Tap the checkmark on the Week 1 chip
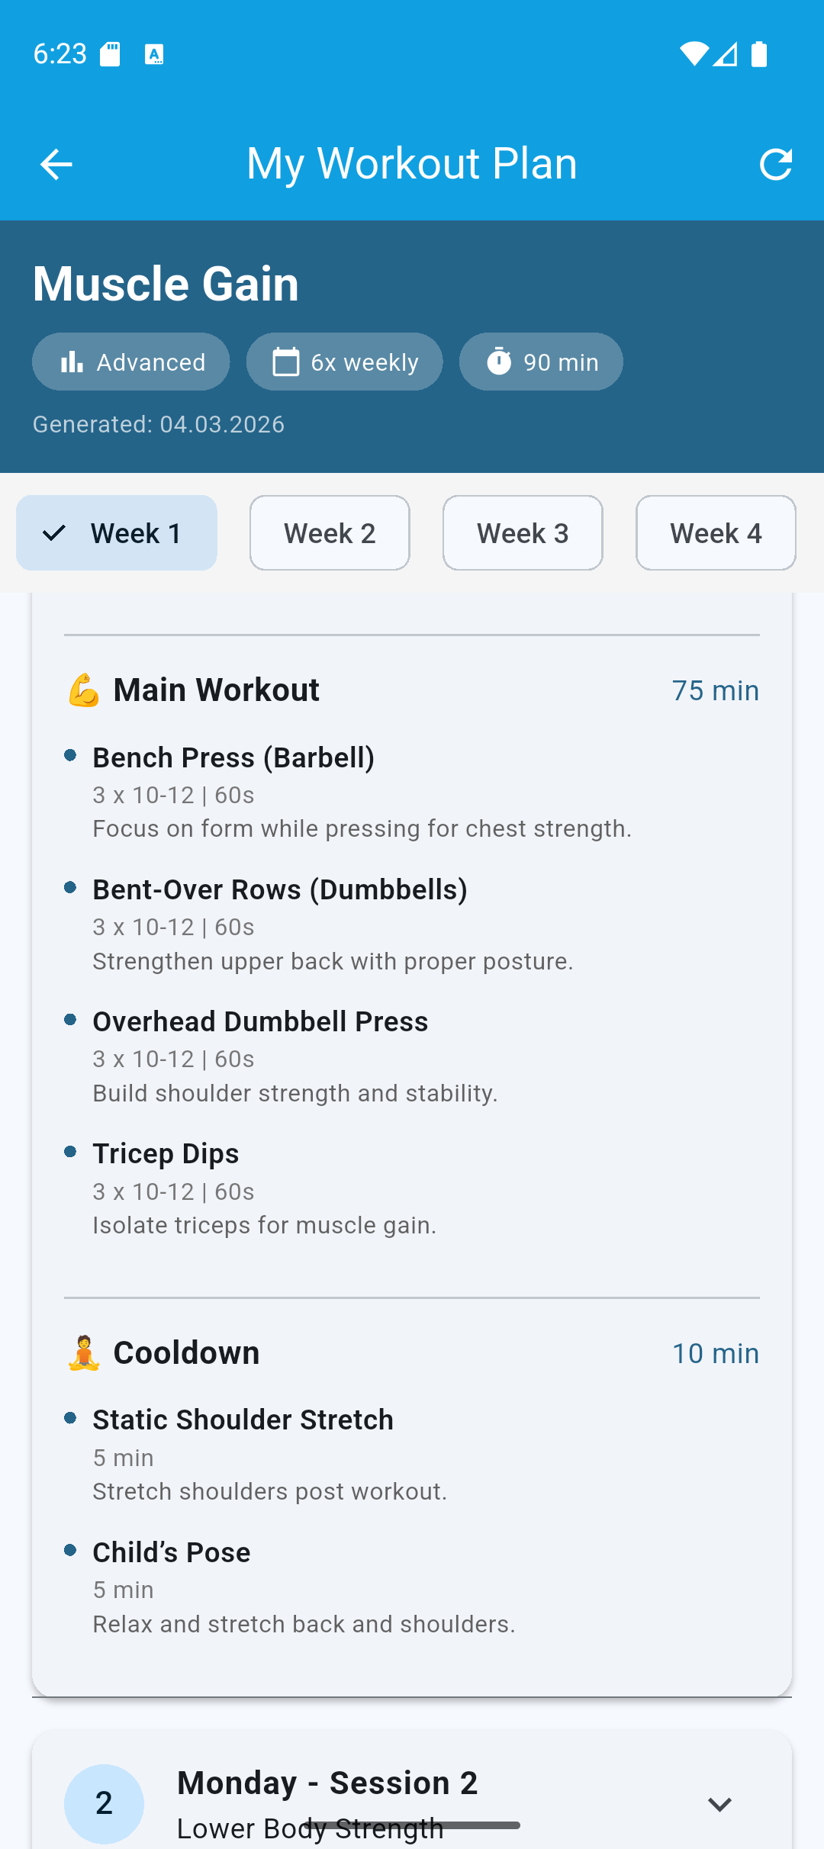This screenshot has width=824, height=1849. (x=53, y=532)
